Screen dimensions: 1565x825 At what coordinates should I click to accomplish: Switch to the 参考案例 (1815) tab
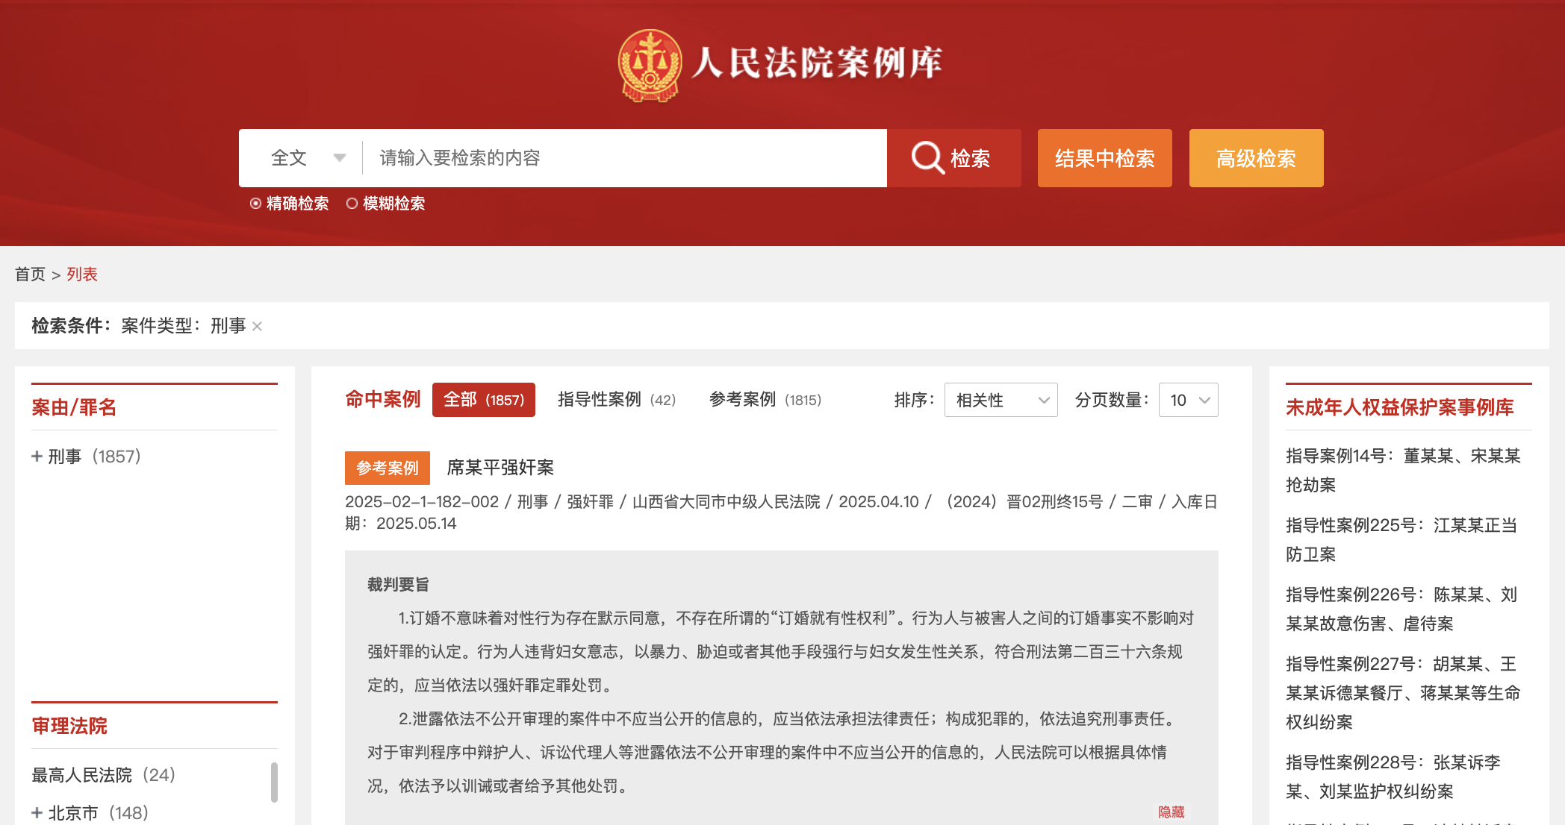pyautogui.click(x=765, y=400)
